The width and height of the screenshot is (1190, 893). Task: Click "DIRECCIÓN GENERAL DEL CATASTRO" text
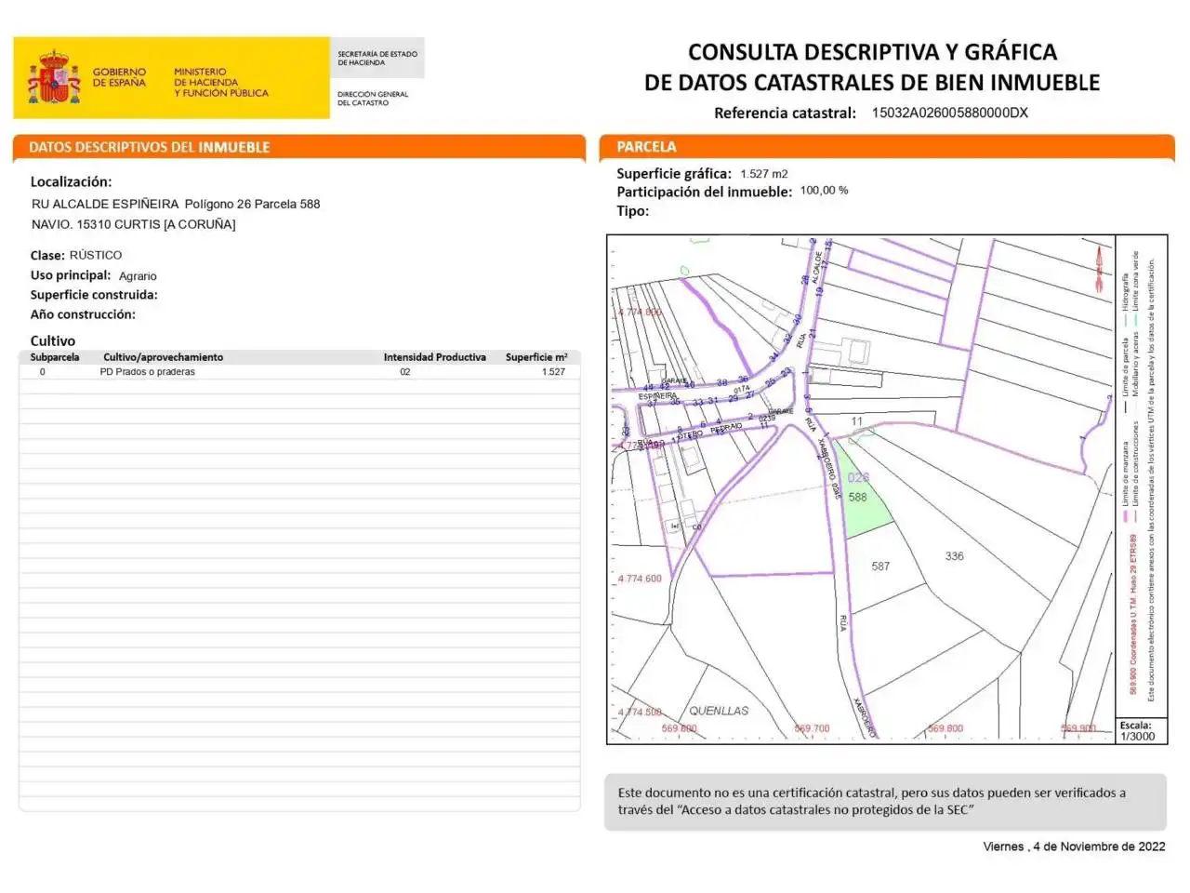tap(372, 98)
